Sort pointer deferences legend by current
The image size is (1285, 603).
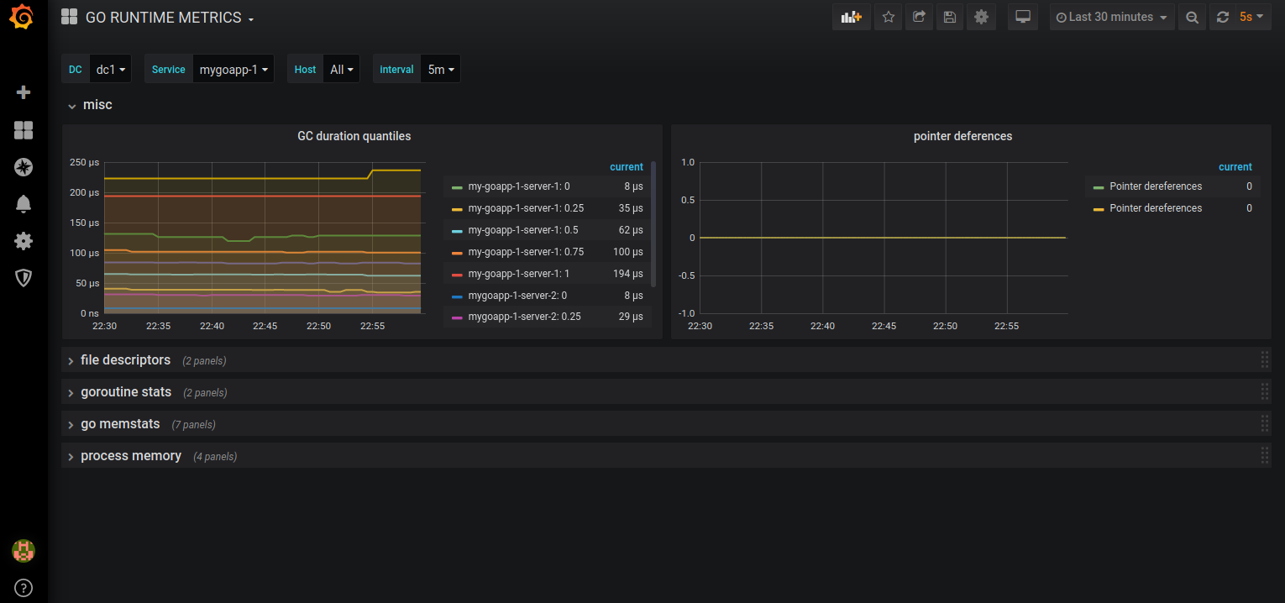tap(1235, 167)
